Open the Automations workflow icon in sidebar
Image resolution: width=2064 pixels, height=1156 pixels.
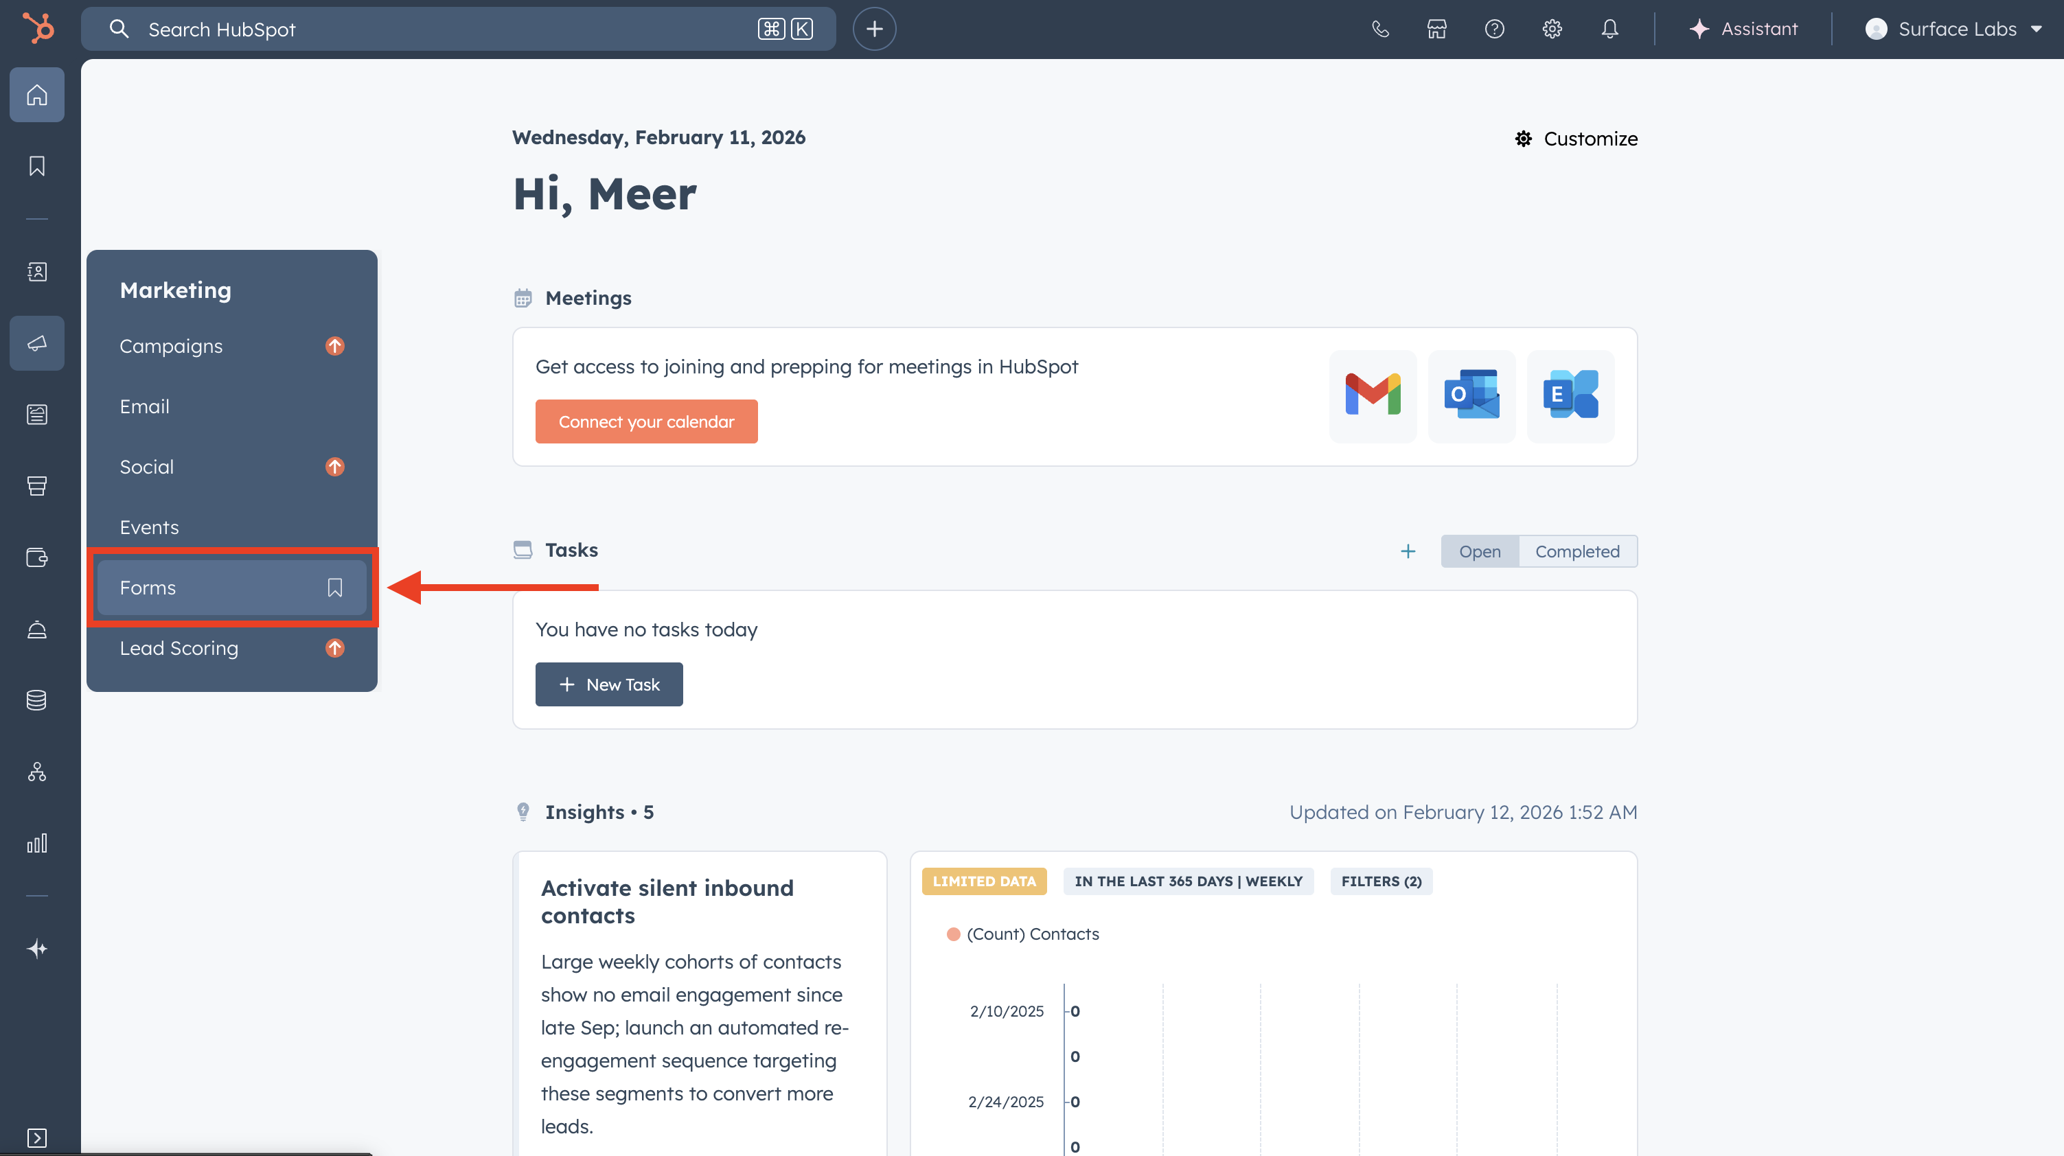[37, 772]
